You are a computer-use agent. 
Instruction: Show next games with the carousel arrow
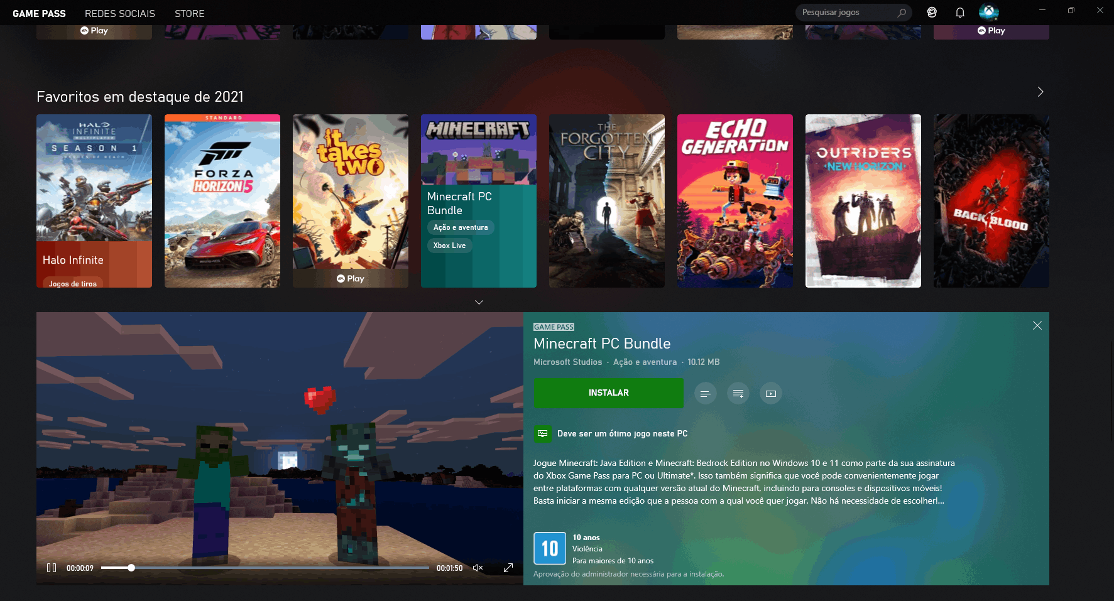[1040, 92]
